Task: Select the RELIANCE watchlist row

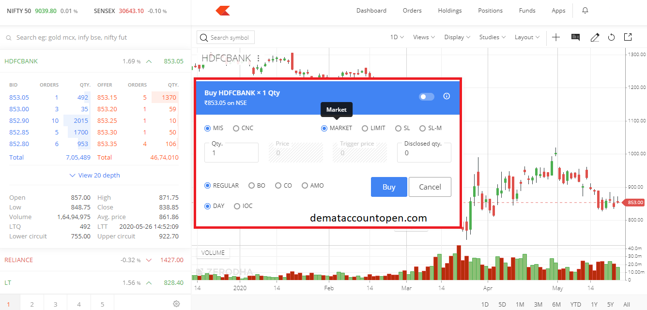Action: click(x=95, y=260)
